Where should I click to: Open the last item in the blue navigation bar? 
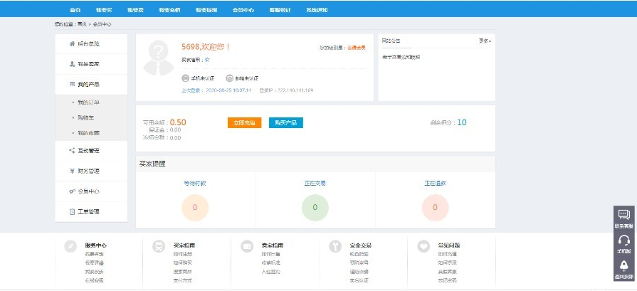pyautogui.click(x=317, y=10)
